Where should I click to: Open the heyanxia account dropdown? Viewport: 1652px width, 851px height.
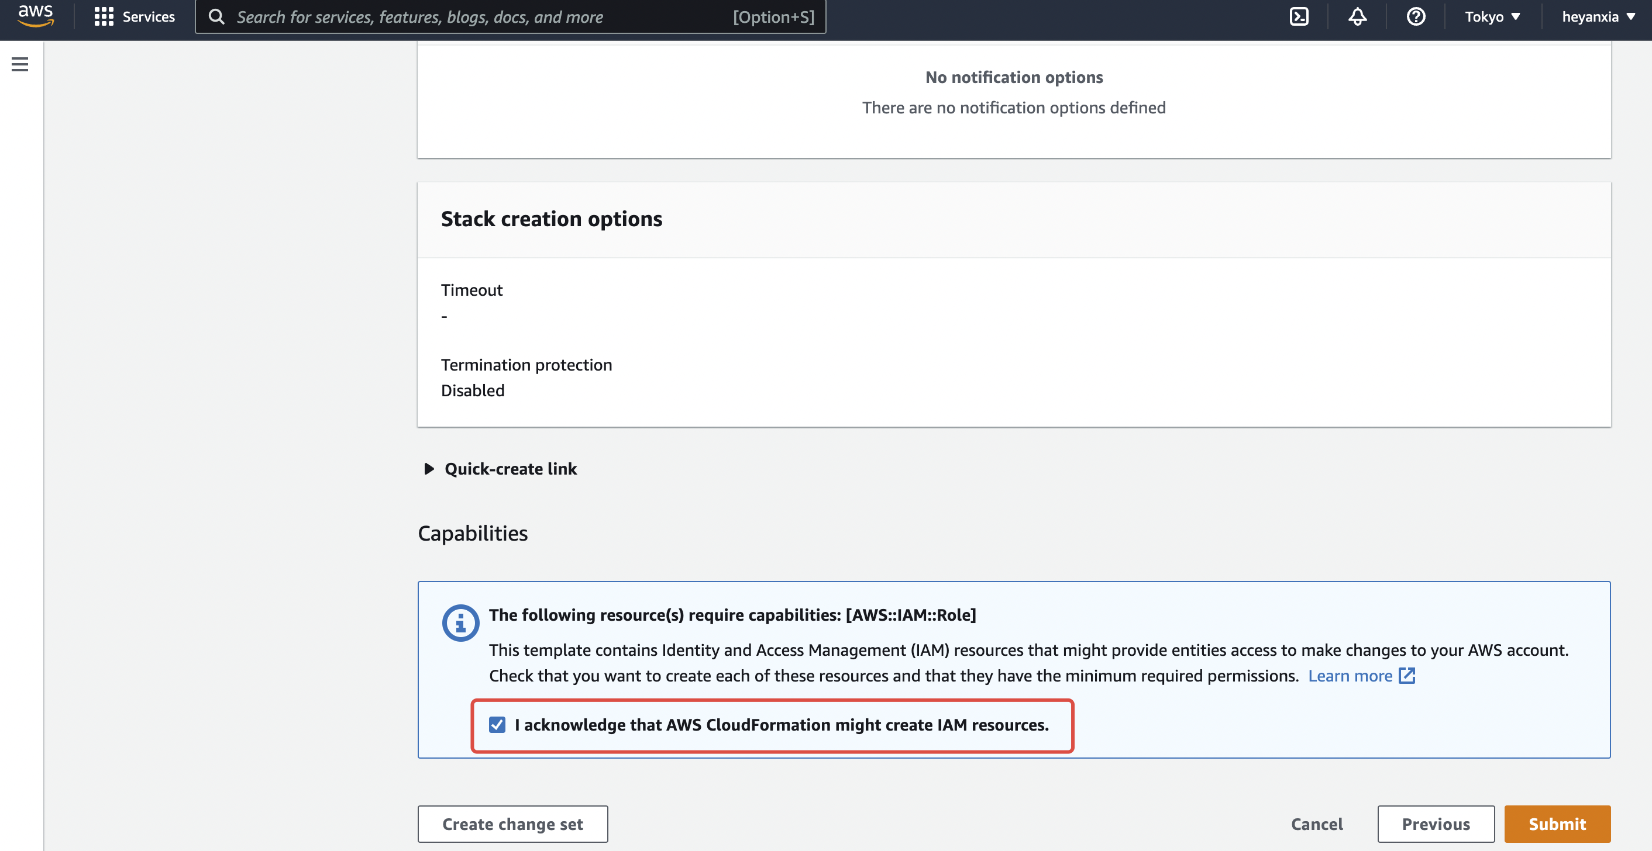[1598, 17]
